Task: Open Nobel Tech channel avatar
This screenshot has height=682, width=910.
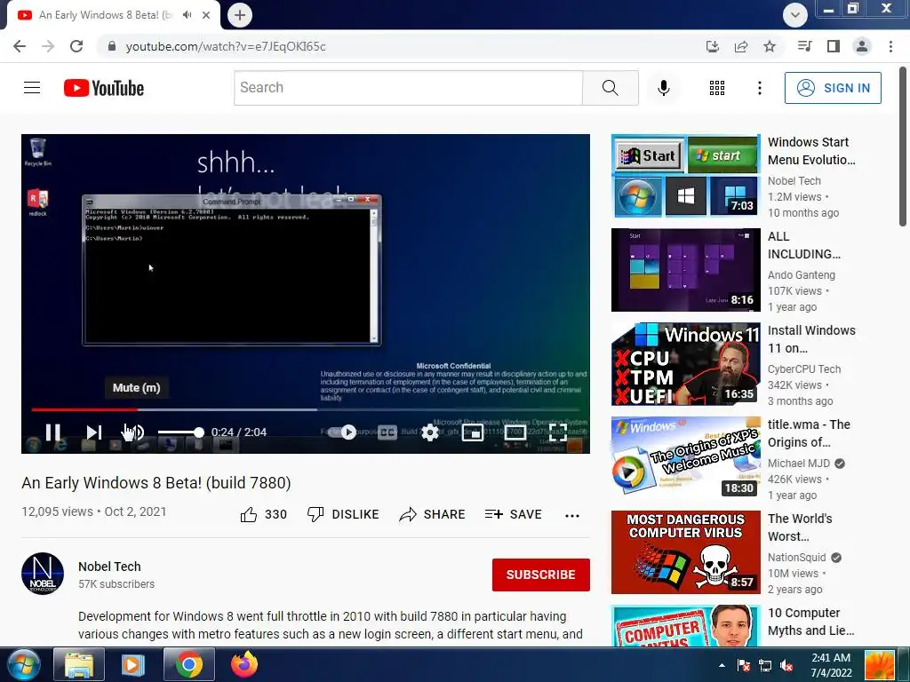Action: [x=43, y=574]
